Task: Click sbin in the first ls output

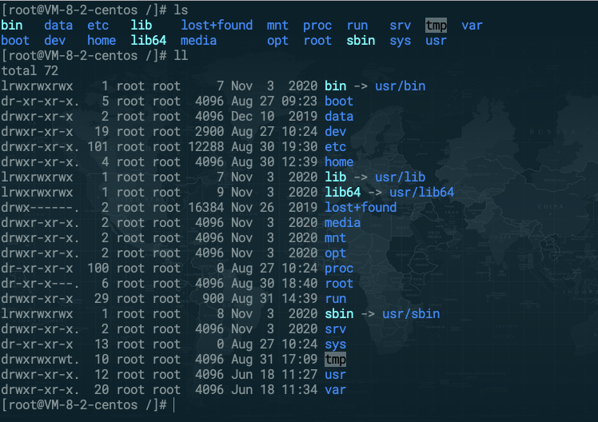Action: click(361, 40)
